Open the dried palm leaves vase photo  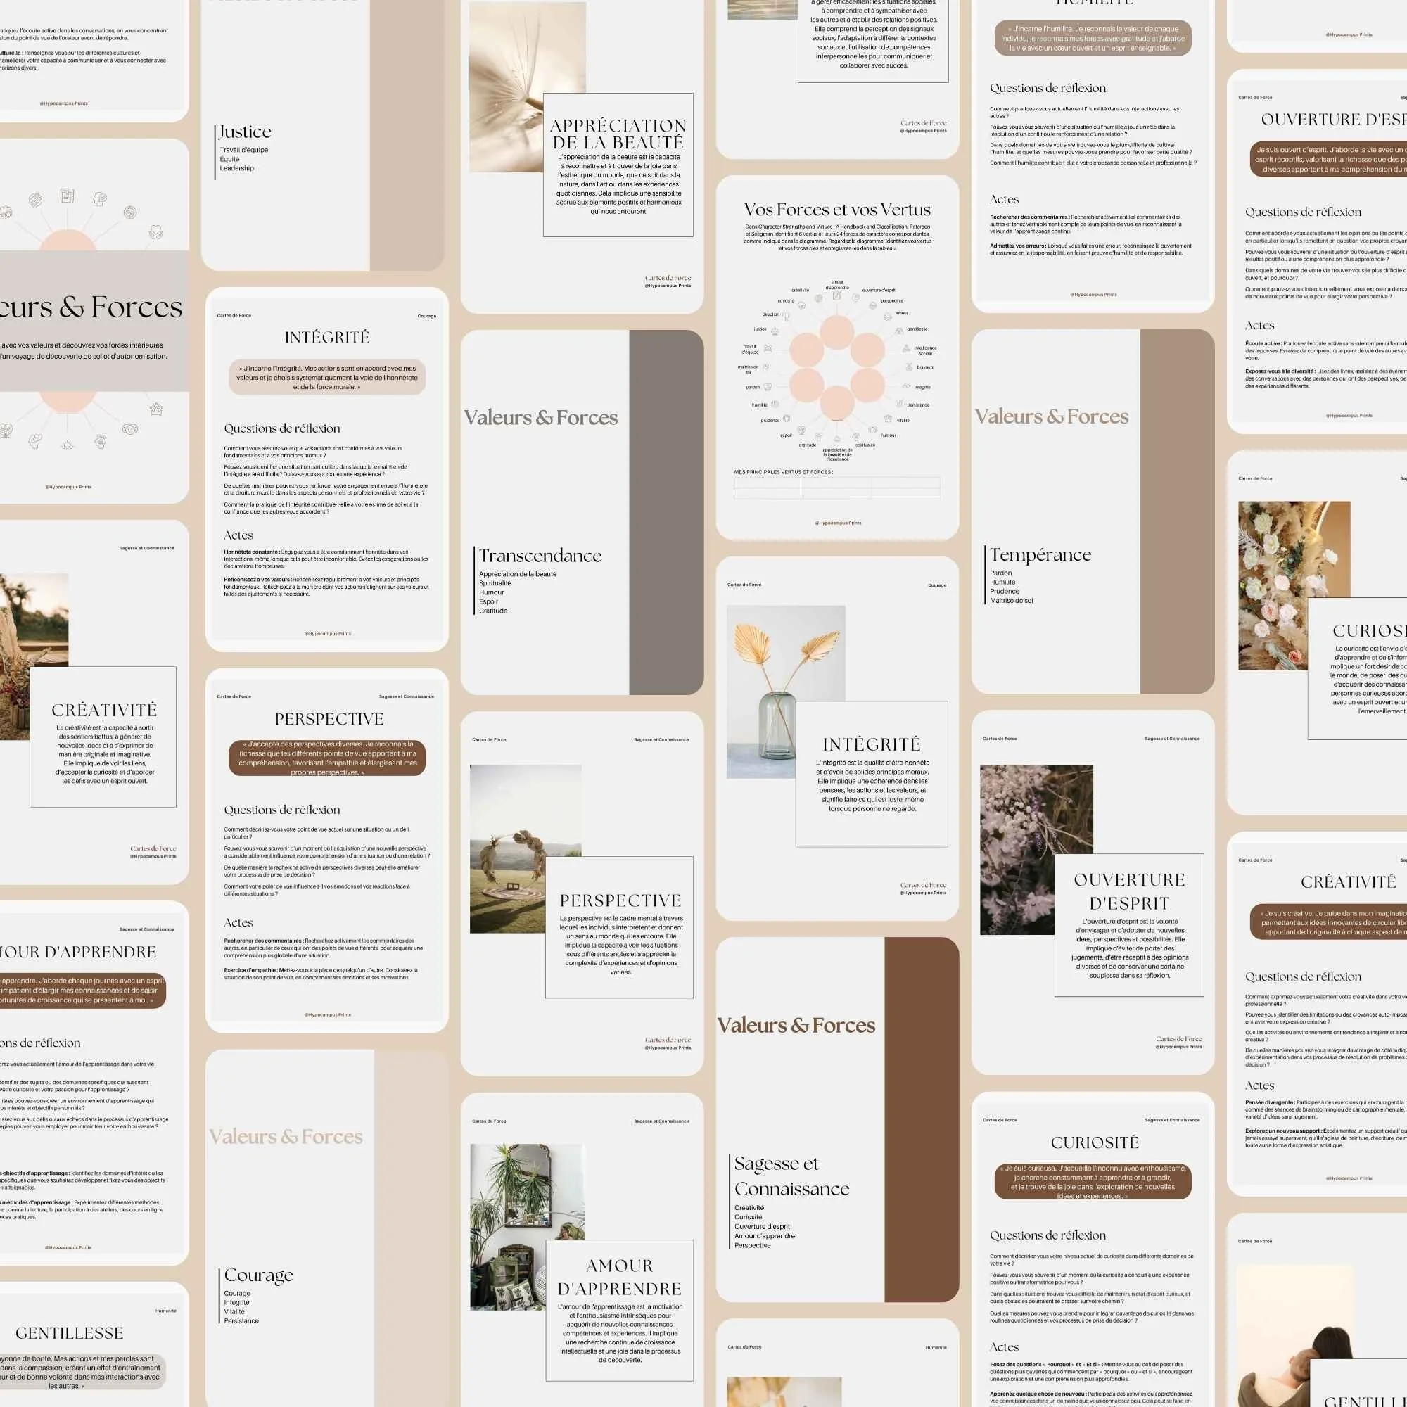pos(779,656)
